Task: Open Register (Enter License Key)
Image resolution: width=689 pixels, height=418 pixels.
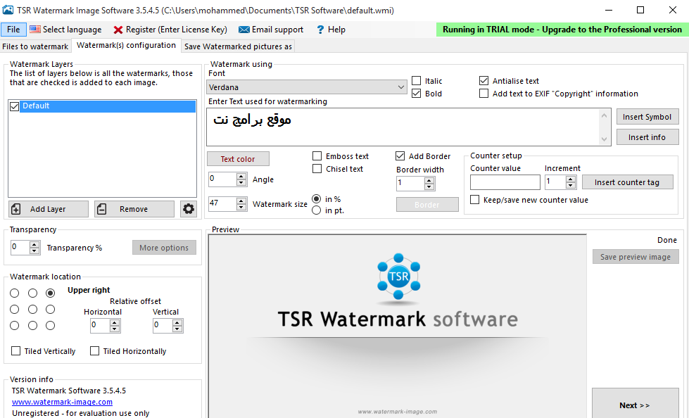Action: point(170,30)
